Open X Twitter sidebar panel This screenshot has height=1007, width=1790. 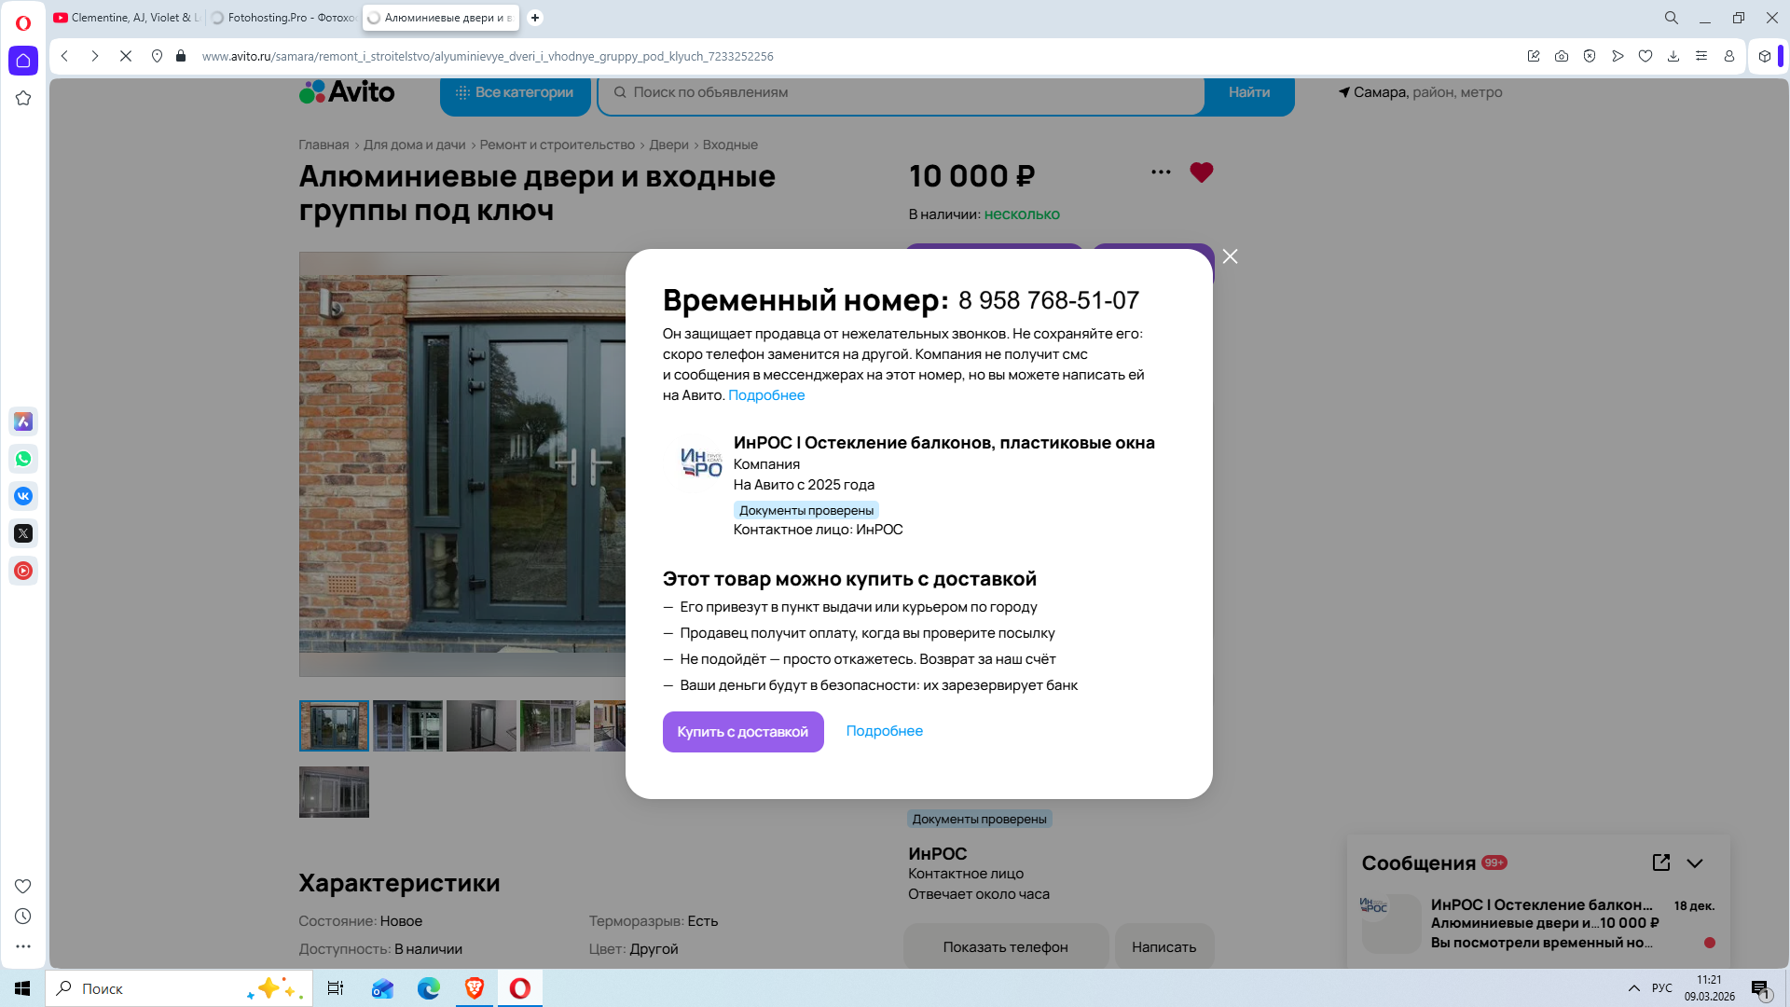point(23,533)
